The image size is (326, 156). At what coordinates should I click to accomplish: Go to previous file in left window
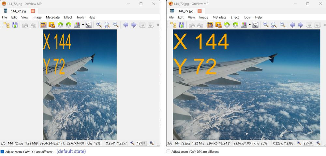tap(126, 25)
